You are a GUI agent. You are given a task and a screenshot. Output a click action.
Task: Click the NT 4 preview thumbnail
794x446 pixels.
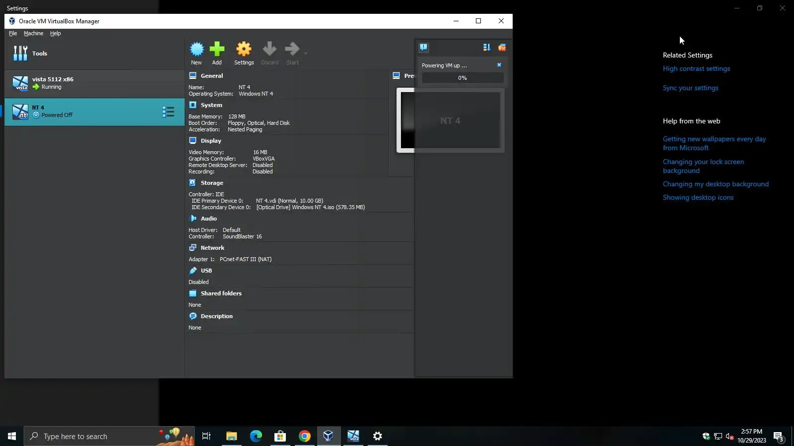pyautogui.click(x=450, y=120)
